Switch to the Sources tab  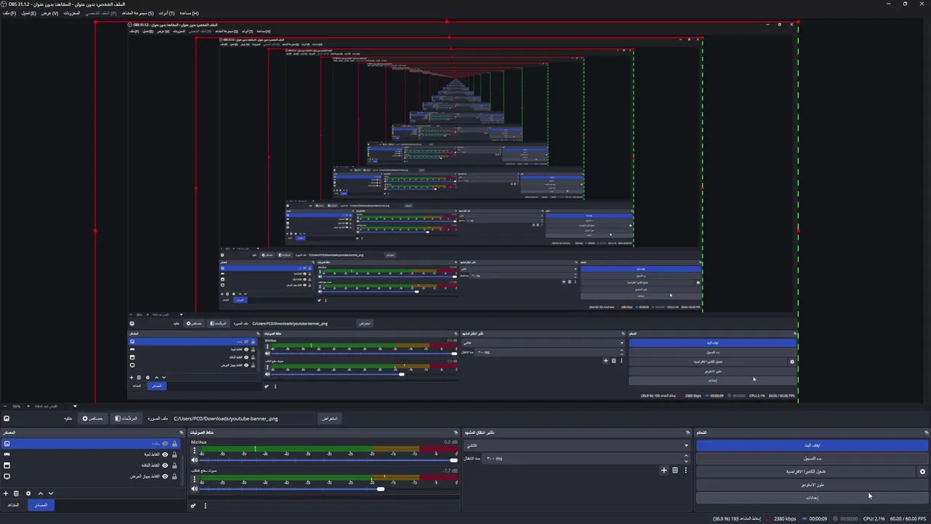(41, 505)
